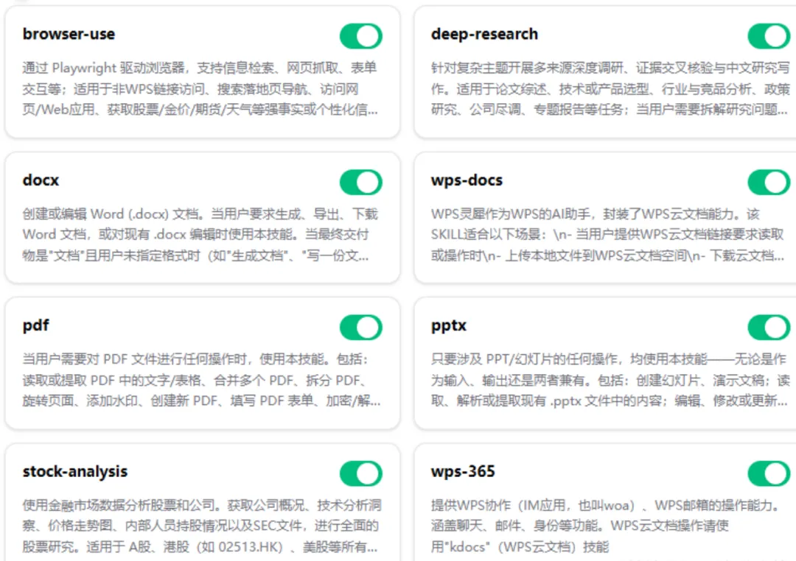Click the pptx PPT/幻灯片 description text
This screenshot has width=796, height=561.
610,380
